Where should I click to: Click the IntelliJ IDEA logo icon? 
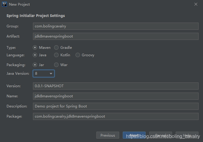4,4
